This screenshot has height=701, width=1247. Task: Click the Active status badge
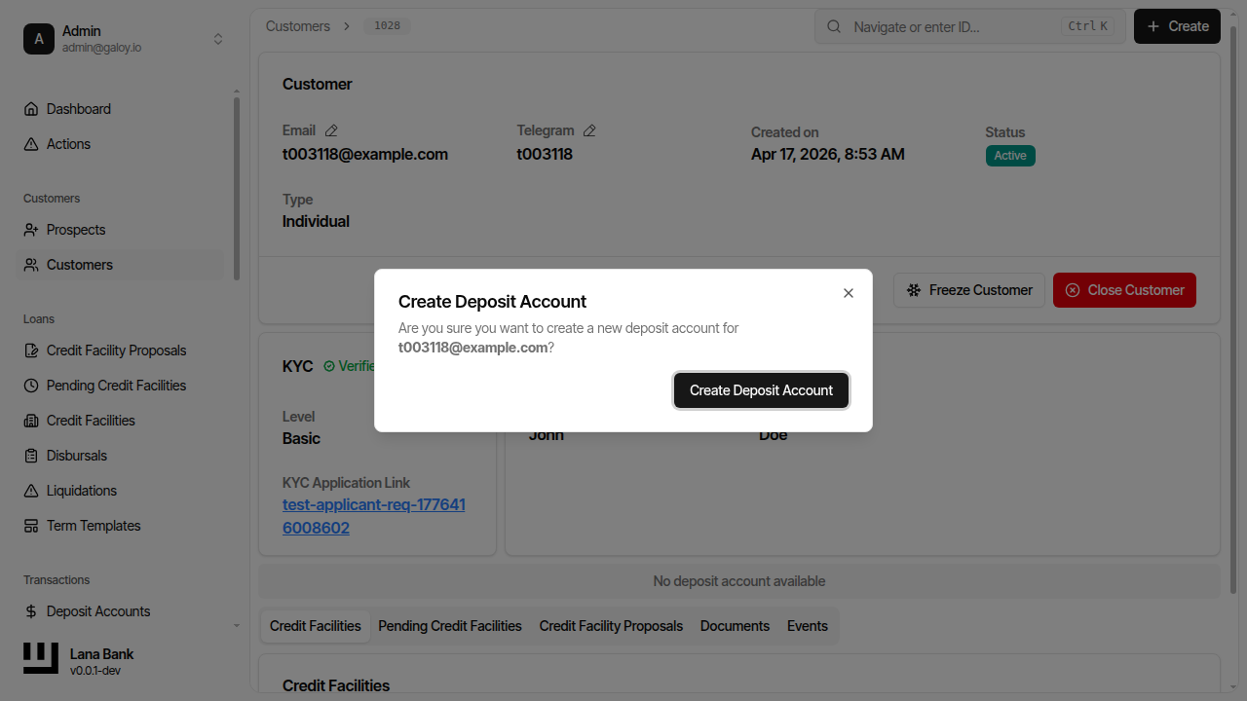1010,155
